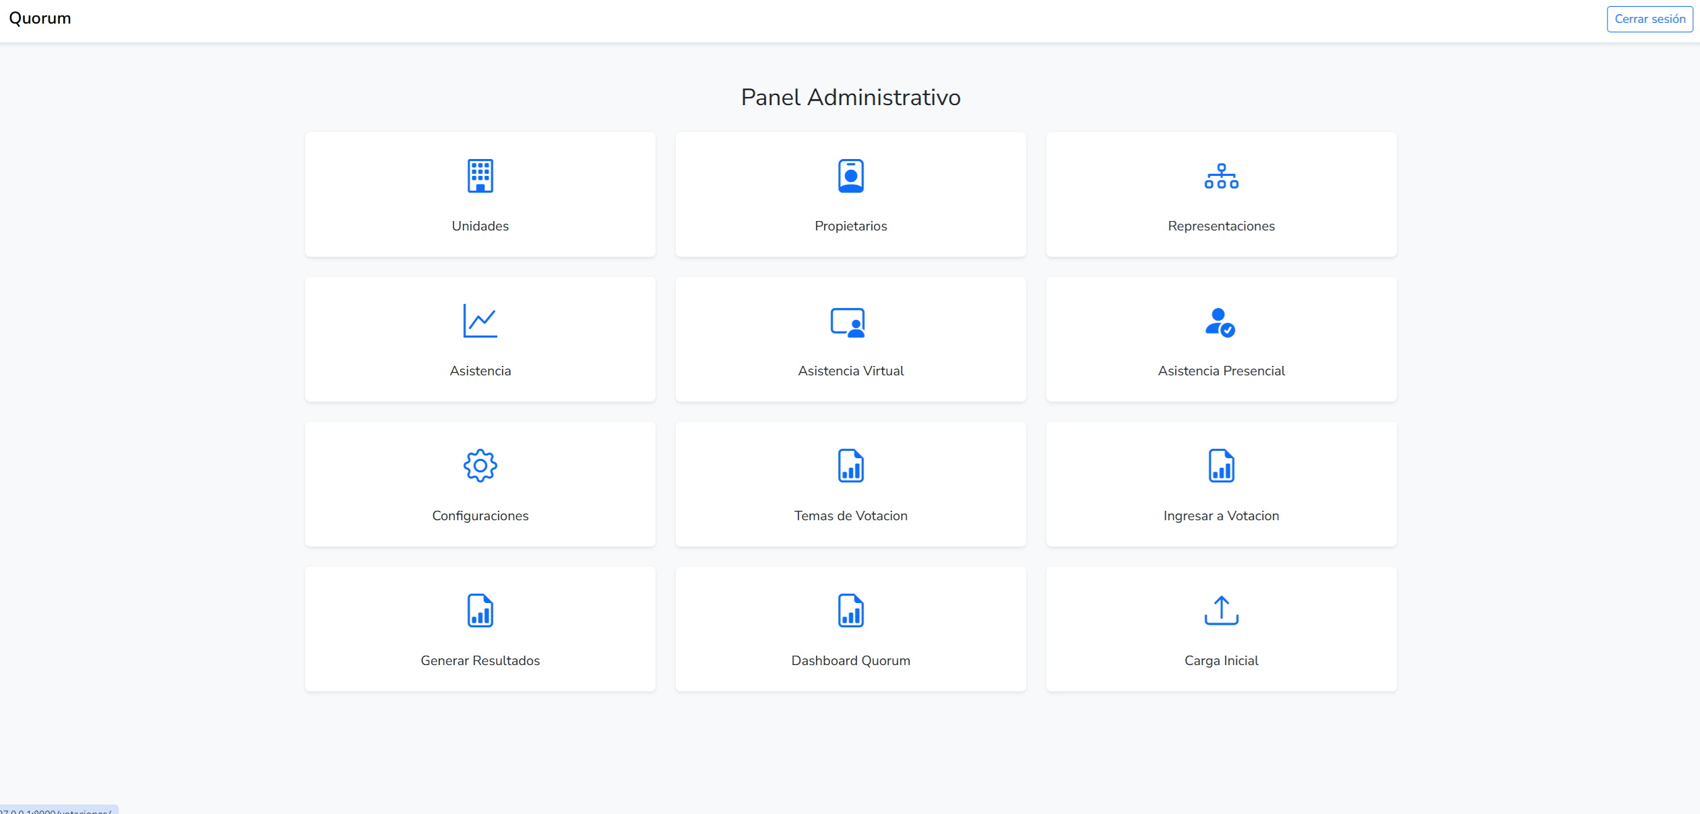The width and height of the screenshot is (1700, 814).
Task: Click the Unidades building icon
Action: (480, 176)
